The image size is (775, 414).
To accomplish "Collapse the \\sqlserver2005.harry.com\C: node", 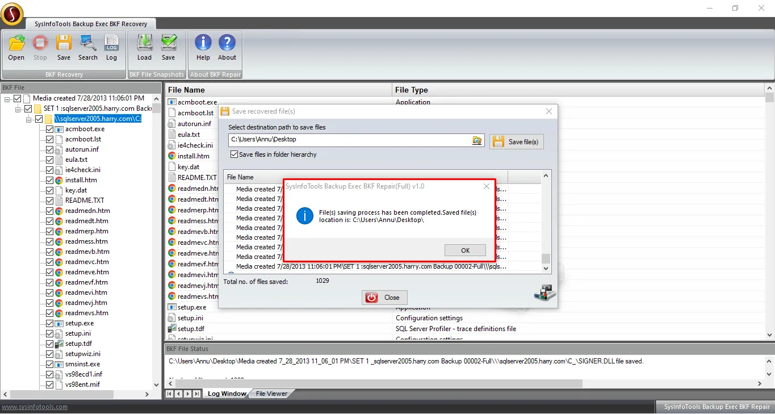I will coord(29,119).
